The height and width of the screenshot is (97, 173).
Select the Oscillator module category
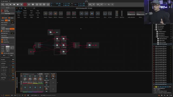(x=19, y=13)
